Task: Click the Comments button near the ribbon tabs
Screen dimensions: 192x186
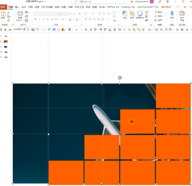Action: (x=178, y=7)
